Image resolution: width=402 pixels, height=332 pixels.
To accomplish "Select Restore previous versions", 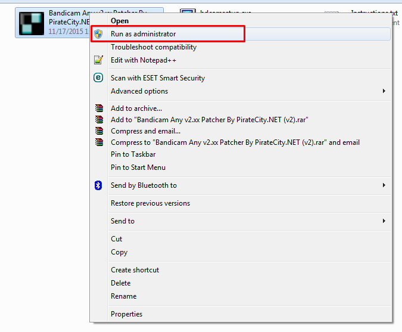I will pos(151,203).
